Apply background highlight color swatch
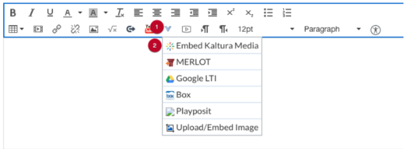Screen dimensions: 408x149 93,13
